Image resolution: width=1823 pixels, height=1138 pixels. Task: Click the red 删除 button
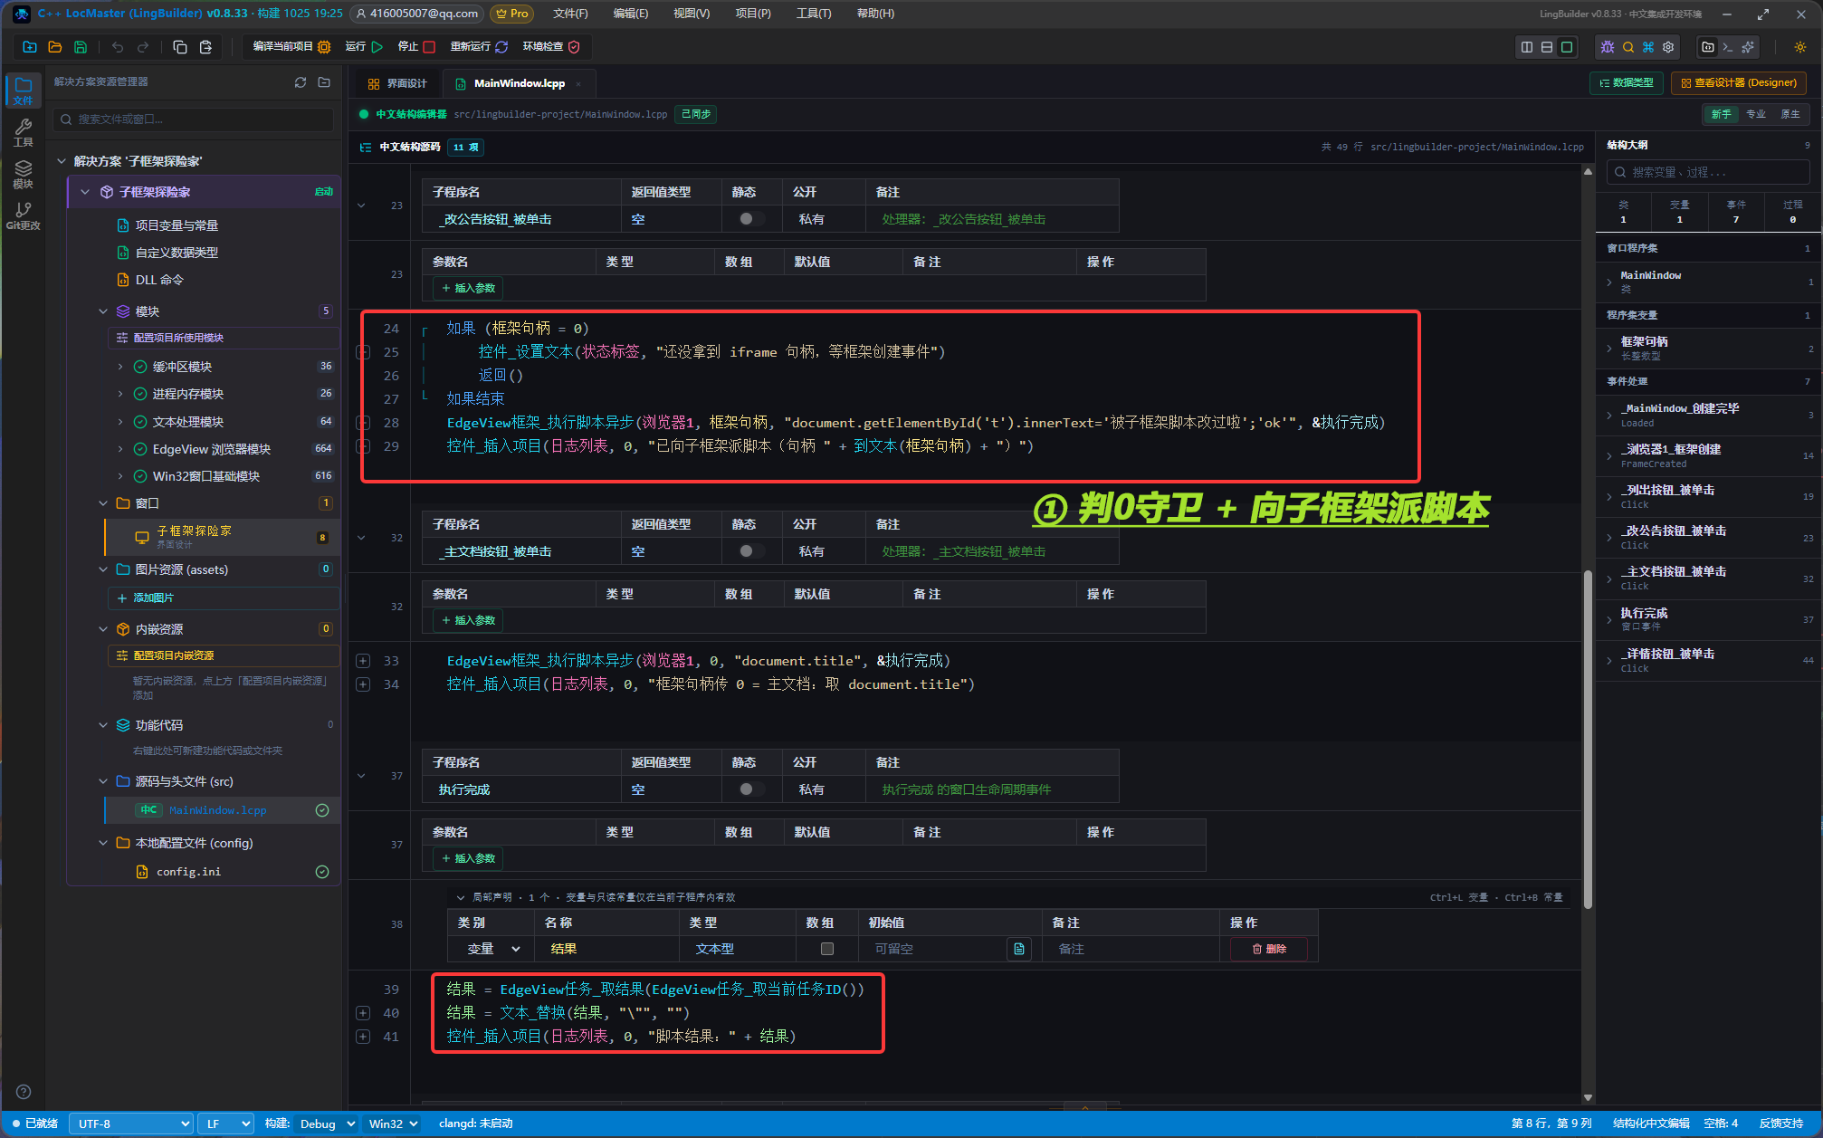pos(1269,949)
